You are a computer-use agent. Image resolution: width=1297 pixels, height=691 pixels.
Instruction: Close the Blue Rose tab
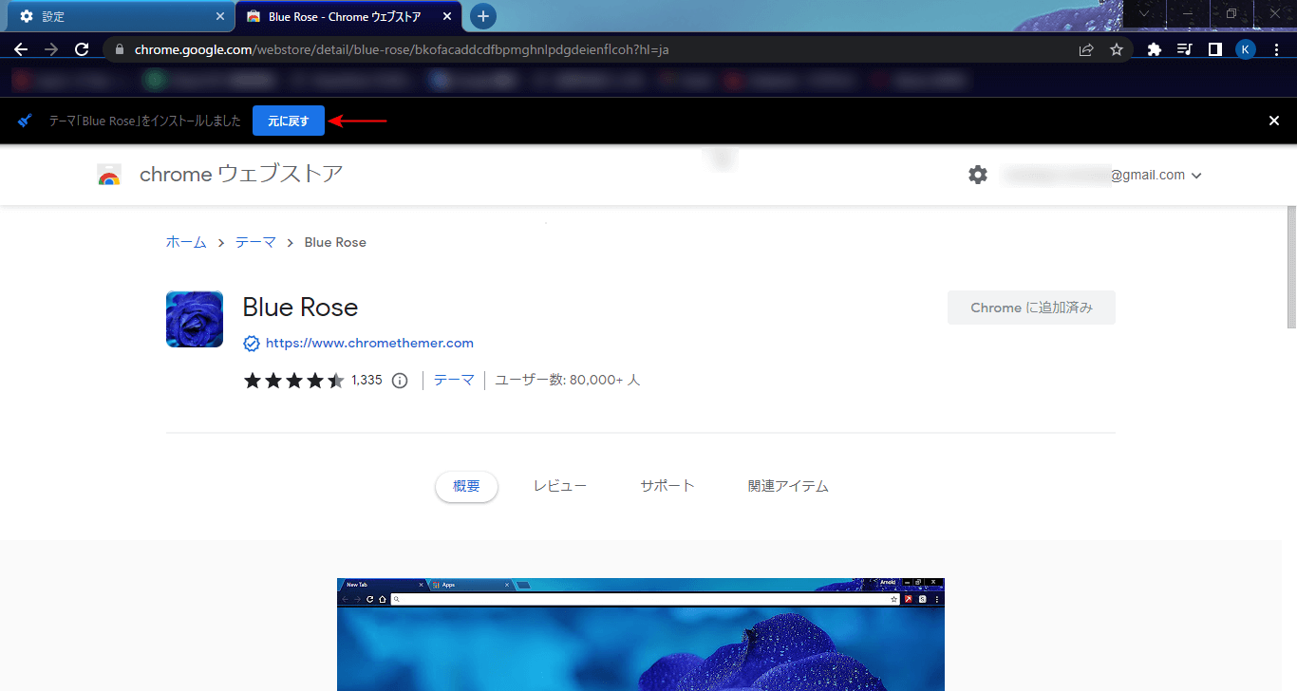447,16
